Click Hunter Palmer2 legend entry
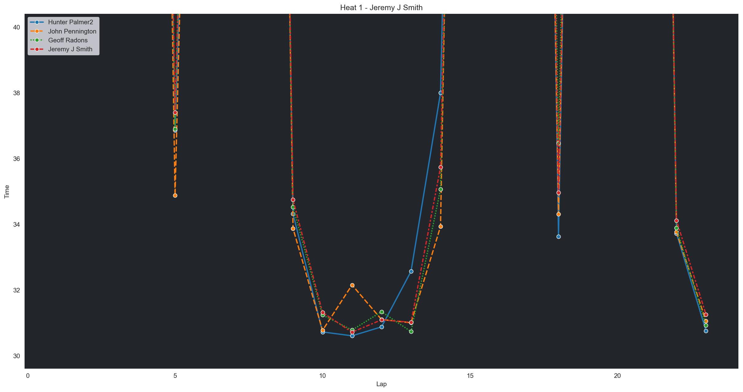 (70, 22)
